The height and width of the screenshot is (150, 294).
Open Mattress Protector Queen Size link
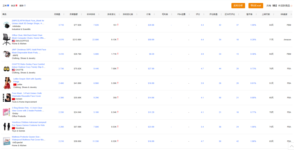point(29,138)
